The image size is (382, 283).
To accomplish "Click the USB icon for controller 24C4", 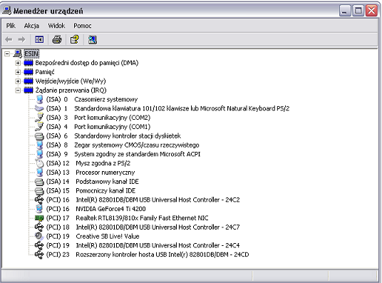I will click(39, 245).
